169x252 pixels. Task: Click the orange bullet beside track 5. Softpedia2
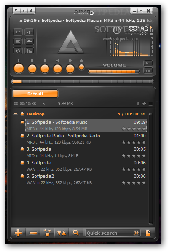22,176
